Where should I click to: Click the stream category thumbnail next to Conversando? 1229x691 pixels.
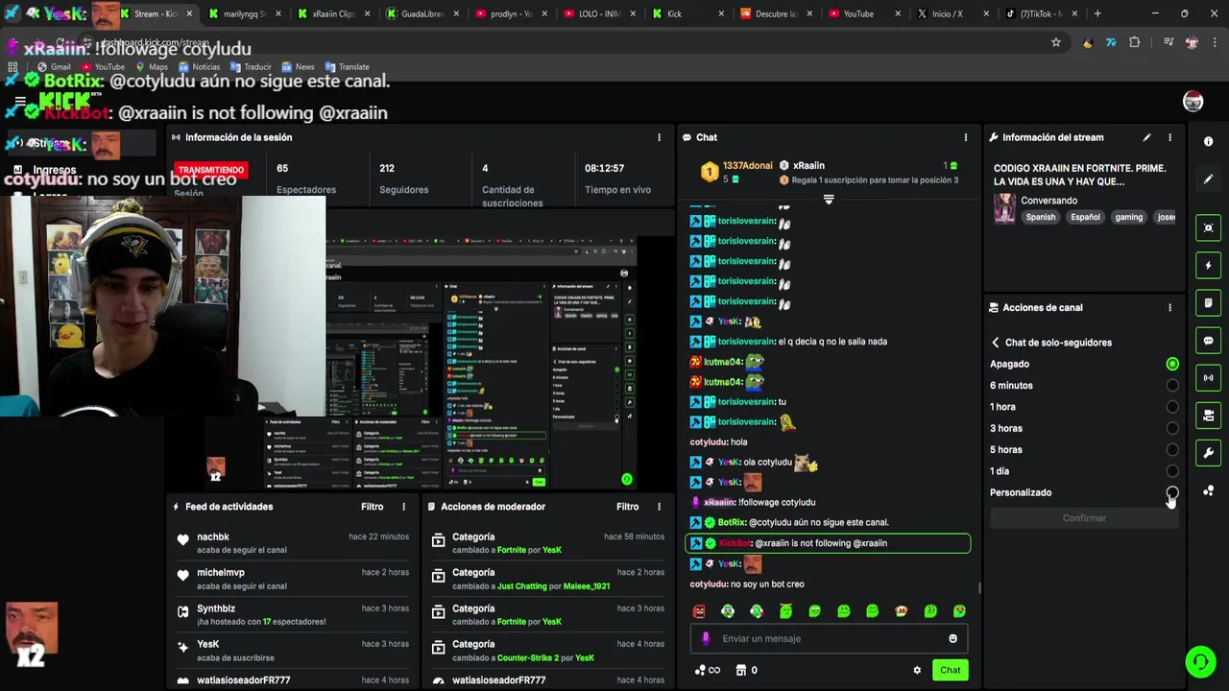pos(1004,208)
